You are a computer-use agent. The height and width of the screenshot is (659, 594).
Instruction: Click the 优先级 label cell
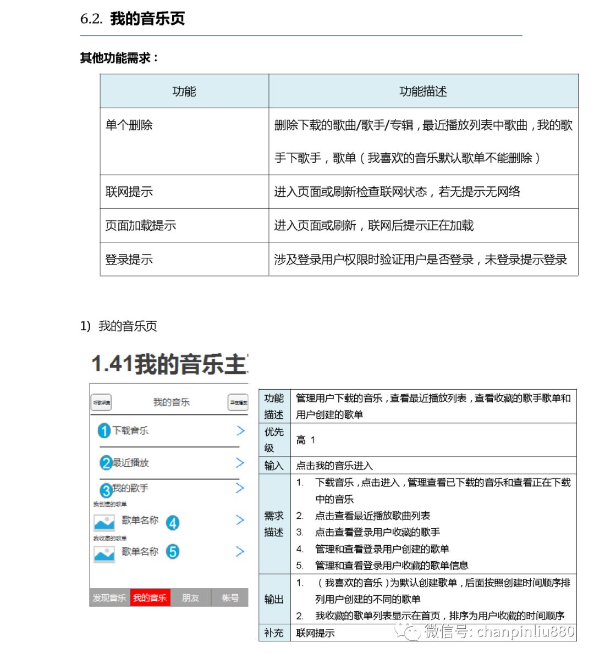274,440
